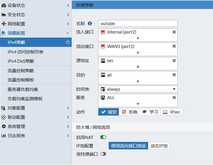Click the 新建策略 title text
The width and height of the screenshot is (213, 165).
pyautogui.click(x=85, y=5)
